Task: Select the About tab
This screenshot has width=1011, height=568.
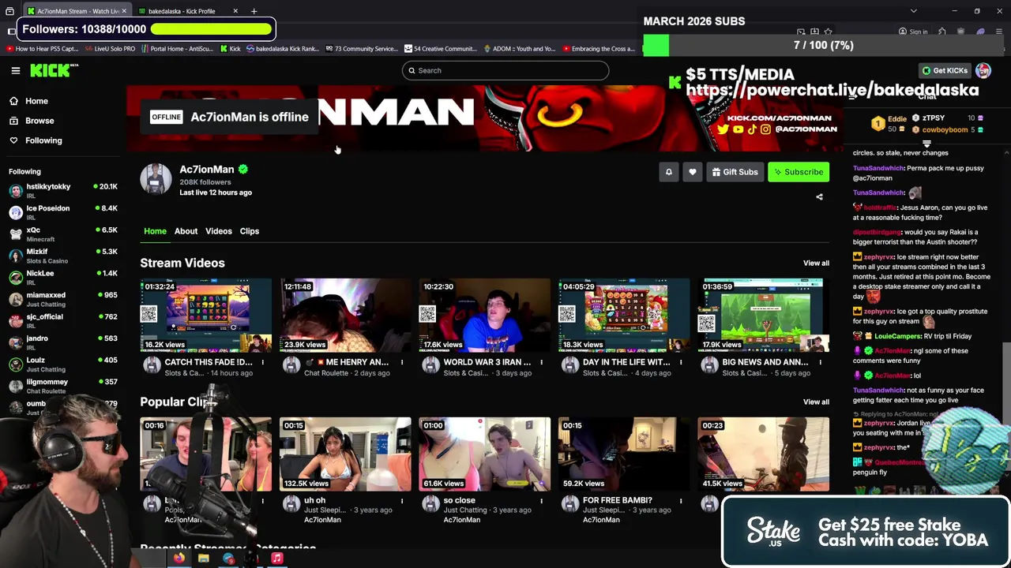Action: (186, 231)
